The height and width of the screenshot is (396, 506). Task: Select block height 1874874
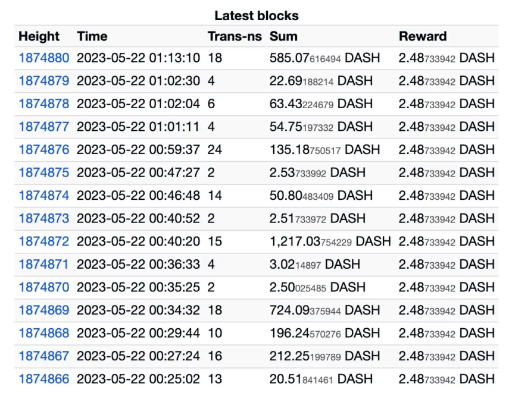44,195
